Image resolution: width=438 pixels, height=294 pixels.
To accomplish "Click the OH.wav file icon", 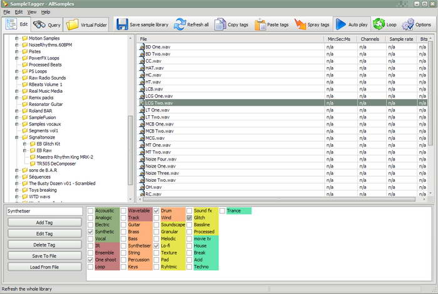I will coord(142,187).
